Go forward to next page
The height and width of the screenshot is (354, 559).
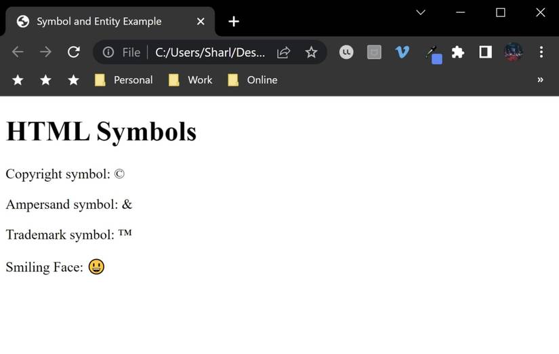tap(45, 52)
